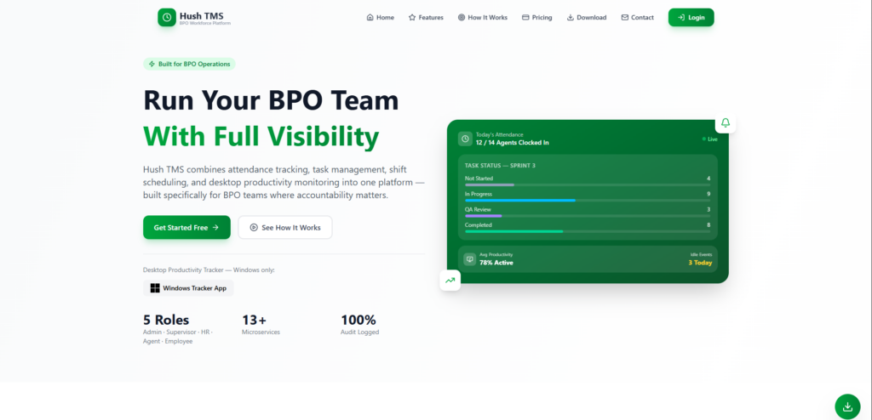Click the Hush TMS clock logo icon
Image resolution: width=872 pixels, height=420 pixels.
pyautogui.click(x=167, y=17)
